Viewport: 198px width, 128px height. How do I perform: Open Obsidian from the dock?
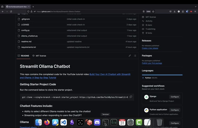(x=72, y=122)
